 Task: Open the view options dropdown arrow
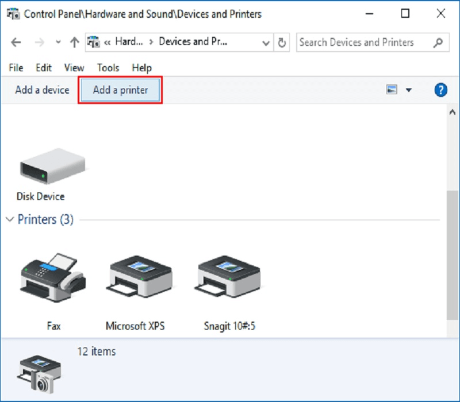(409, 90)
